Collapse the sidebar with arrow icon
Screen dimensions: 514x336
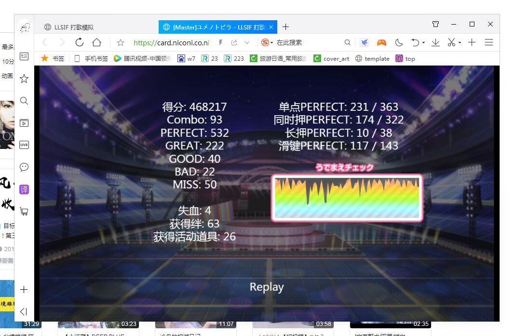(x=24, y=311)
